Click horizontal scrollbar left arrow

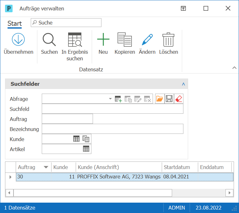[x=9, y=193]
